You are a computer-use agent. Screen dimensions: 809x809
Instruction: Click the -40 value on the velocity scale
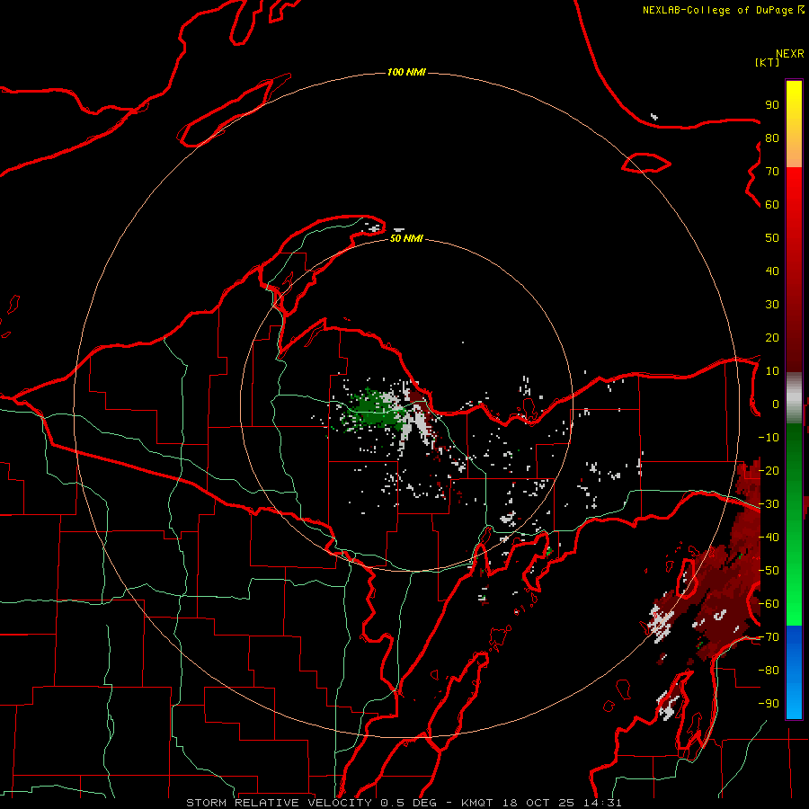[769, 538]
